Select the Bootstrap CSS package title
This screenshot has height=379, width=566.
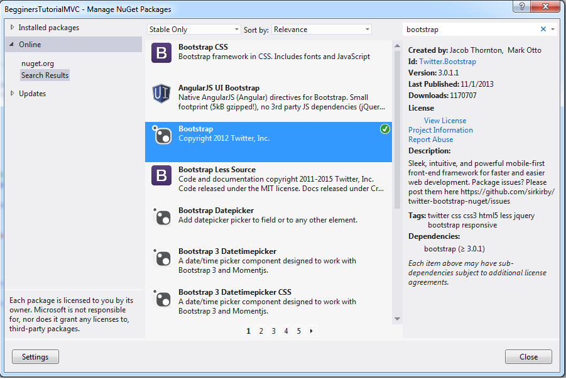coord(203,47)
